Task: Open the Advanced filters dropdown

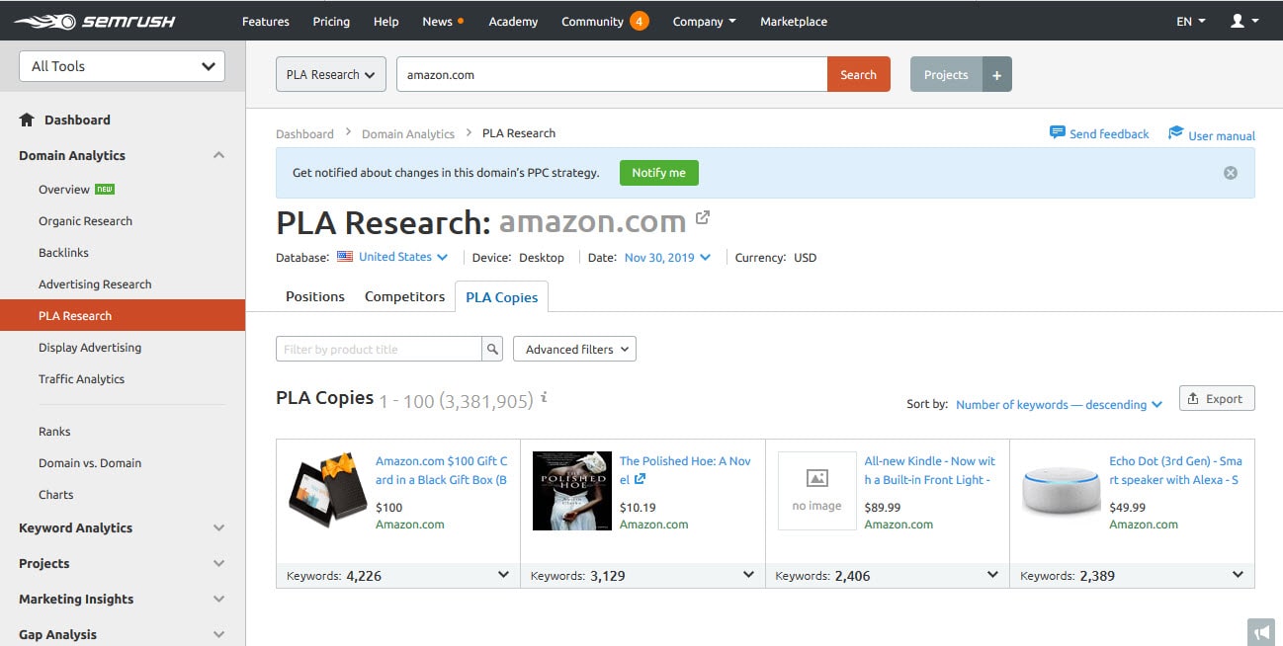Action: click(x=574, y=349)
